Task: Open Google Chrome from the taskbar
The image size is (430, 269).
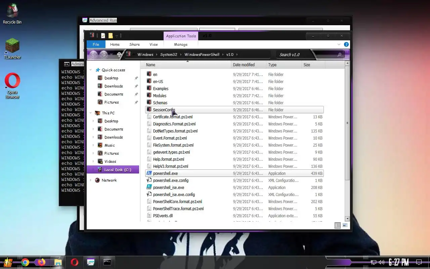Action: [x=25, y=262]
